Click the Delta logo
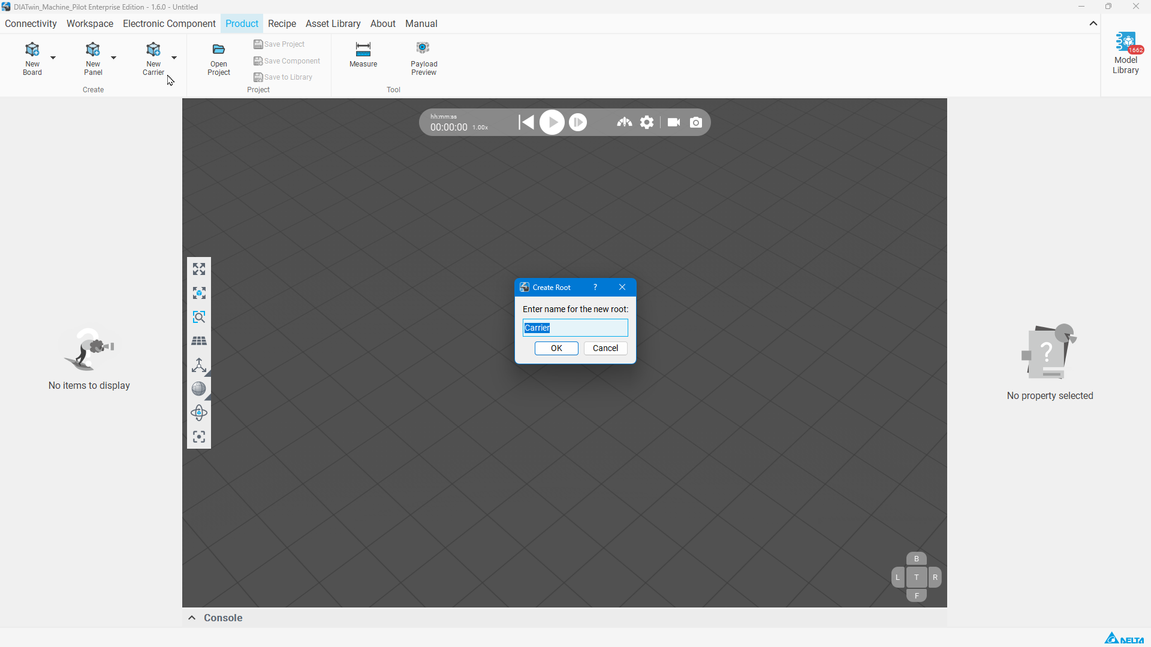This screenshot has width=1151, height=647. coord(1125,638)
